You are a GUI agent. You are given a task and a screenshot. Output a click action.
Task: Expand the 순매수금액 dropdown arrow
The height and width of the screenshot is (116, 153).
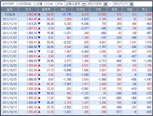coord(84,4)
